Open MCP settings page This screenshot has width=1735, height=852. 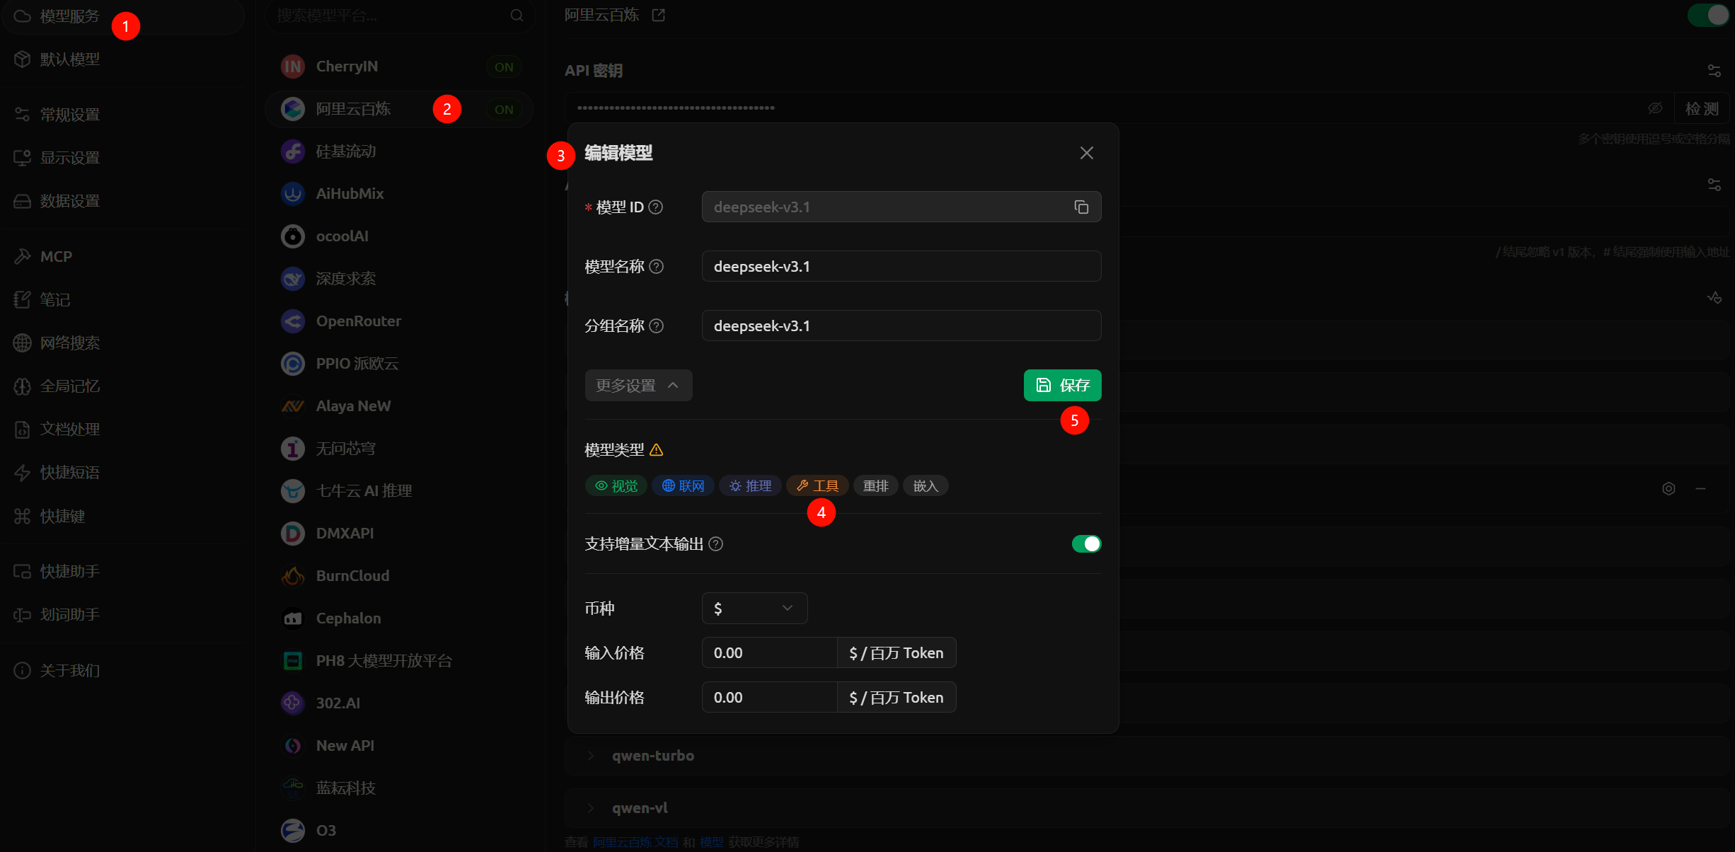click(x=123, y=256)
